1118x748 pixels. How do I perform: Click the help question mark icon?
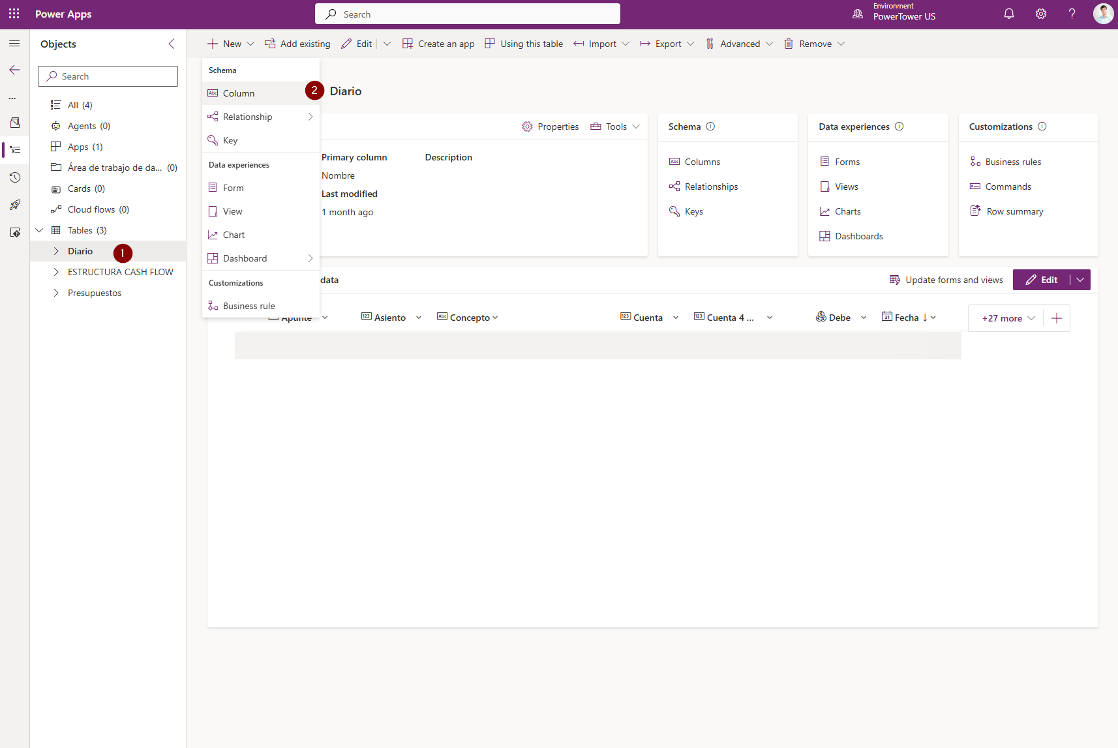tap(1072, 14)
